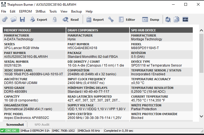Open the EEPROM menu
This screenshot has width=204, height=135.
point(25,11)
